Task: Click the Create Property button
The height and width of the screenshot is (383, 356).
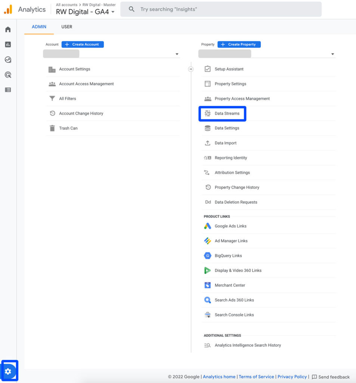Action: pyautogui.click(x=239, y=45)
